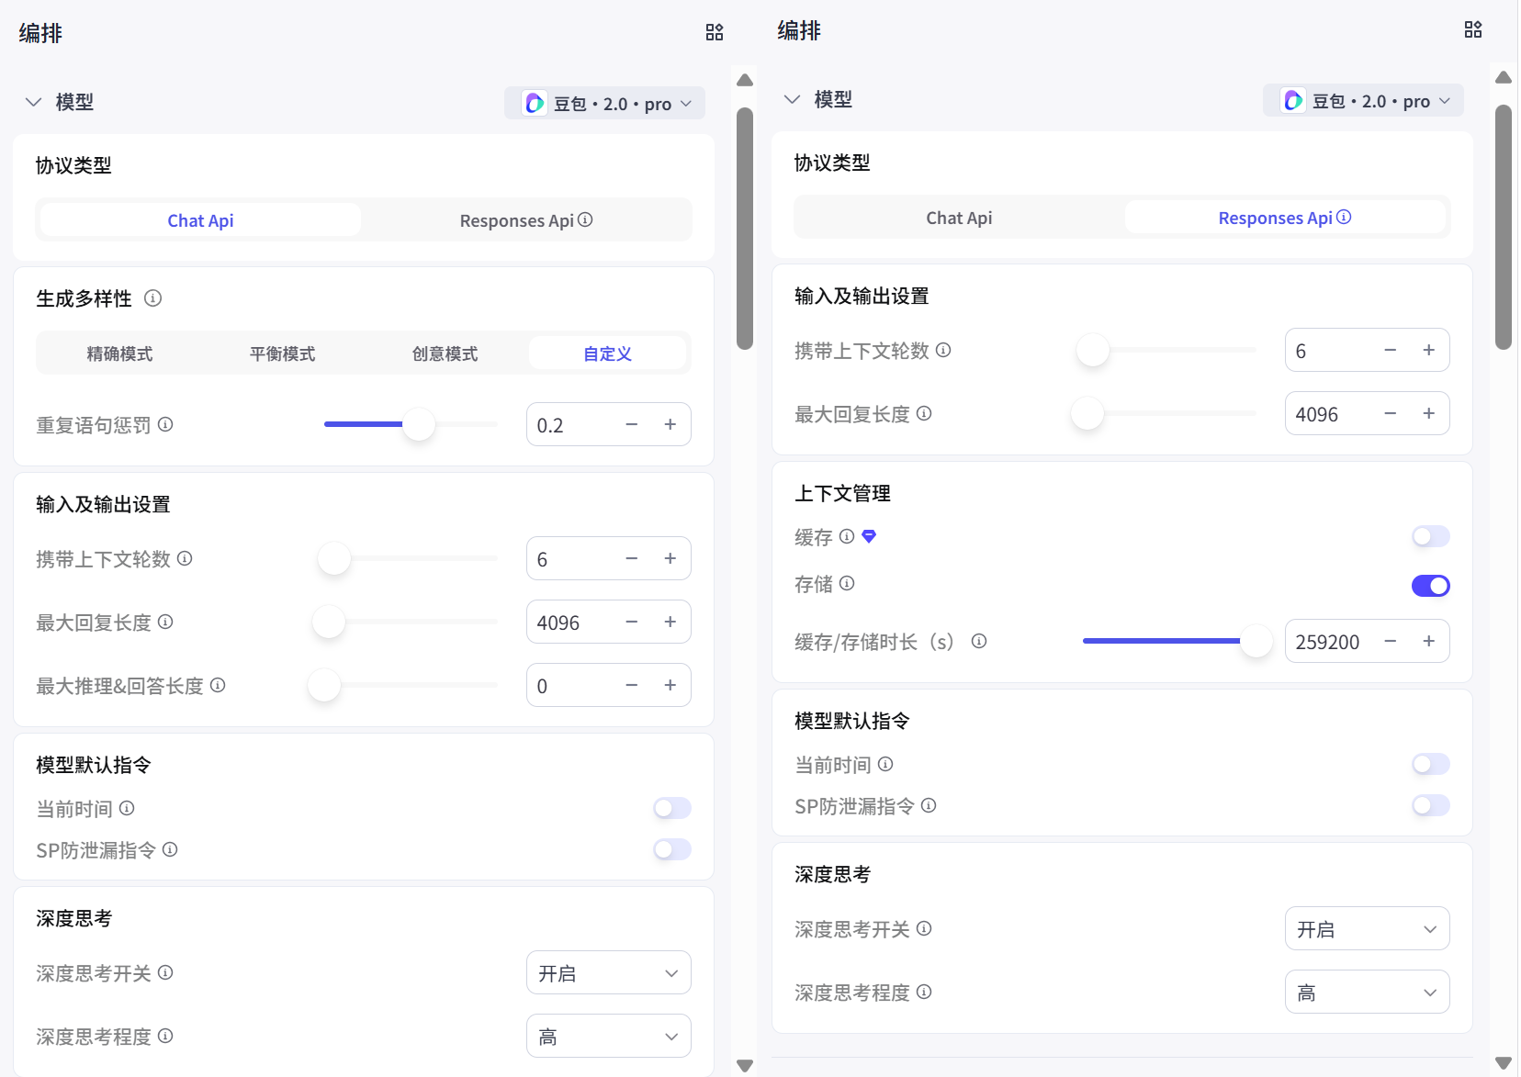Choose 创意模式 diversity preset
Image resolution: width=1521 pixels, height=1077 pixels.
[445, 353]
